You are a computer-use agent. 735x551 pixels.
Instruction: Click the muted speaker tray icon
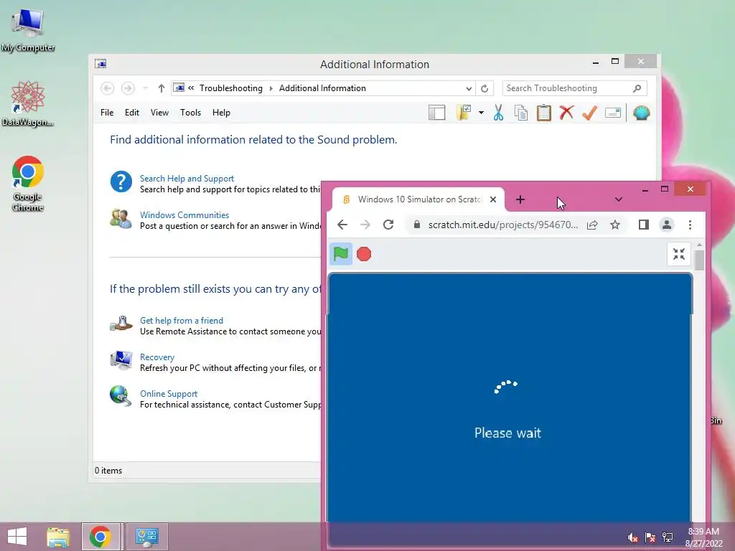coord(632,537)
